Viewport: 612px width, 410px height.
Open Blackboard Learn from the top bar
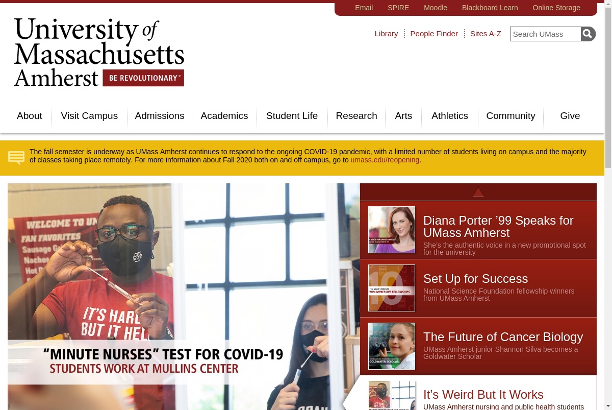(490, 8)
